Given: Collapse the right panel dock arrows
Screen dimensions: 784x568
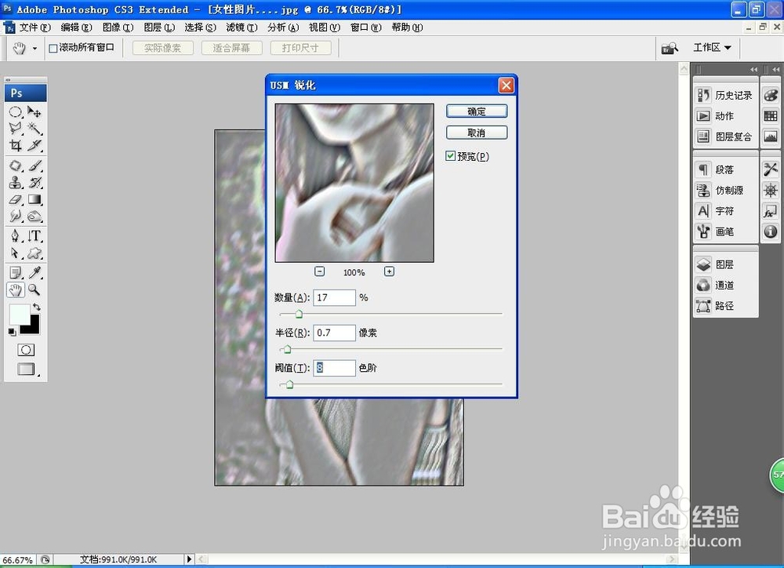Looking at the screenshot, I should [776, 69].
